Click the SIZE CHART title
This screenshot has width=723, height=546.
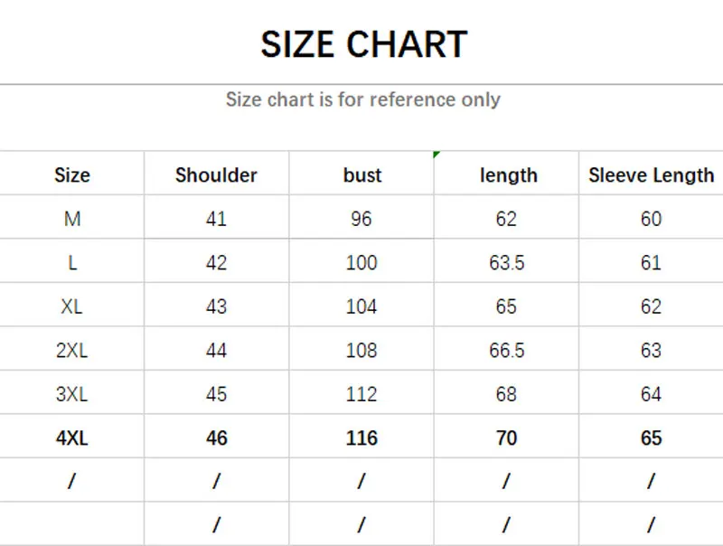[x=363, y=44]
